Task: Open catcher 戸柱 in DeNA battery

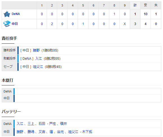Action: 52,124
